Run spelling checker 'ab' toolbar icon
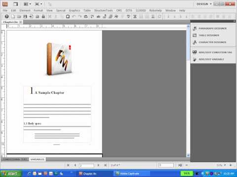This screenshot has width=237, height=177. (x=98, y=16)
